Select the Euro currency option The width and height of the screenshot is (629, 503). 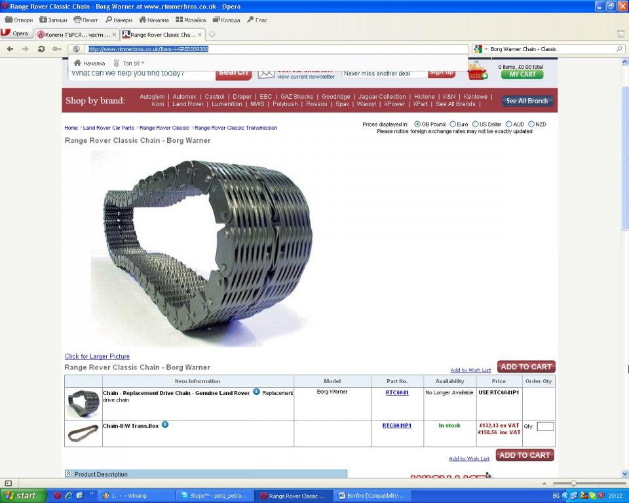(453, 124)
